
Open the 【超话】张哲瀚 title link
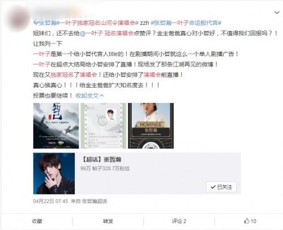101,159
